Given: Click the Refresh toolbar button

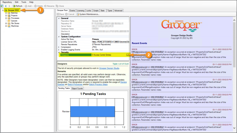Looking at the screenshot, I should point(18,6).
